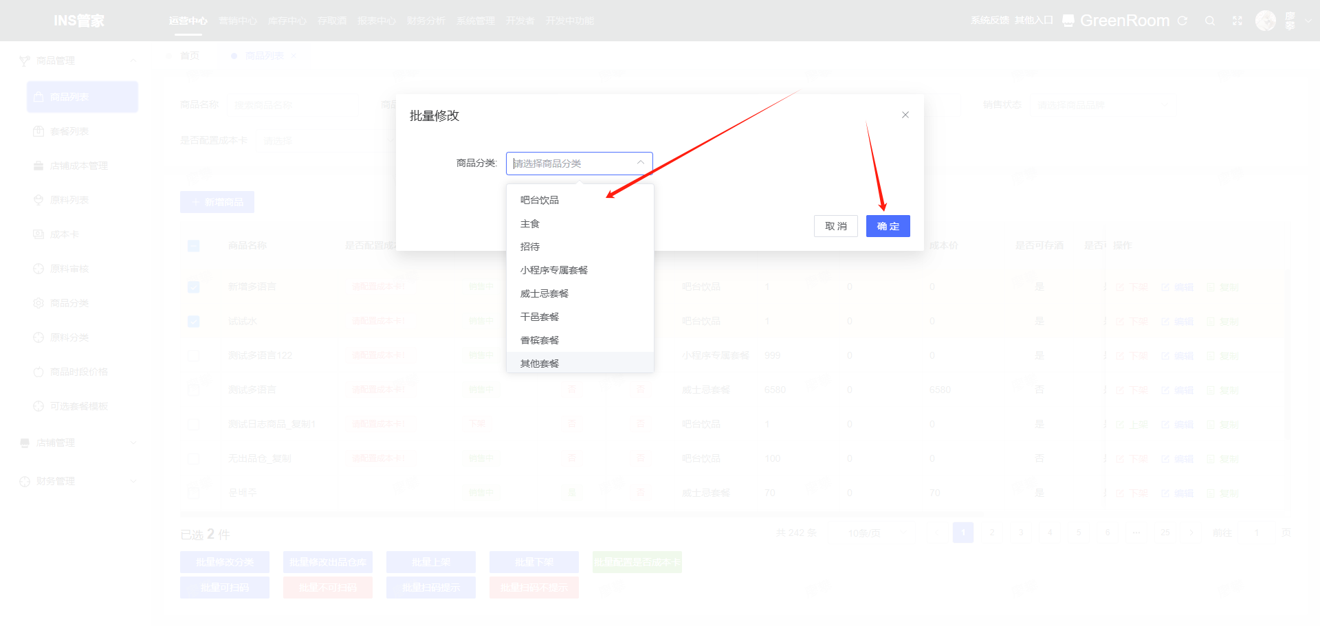Open 财务分析 in the top navigation

(x=426, y=21)
